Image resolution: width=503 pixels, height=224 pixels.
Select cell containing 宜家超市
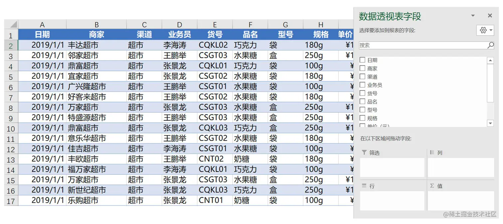pyautogui.click(x=96, y=76)
